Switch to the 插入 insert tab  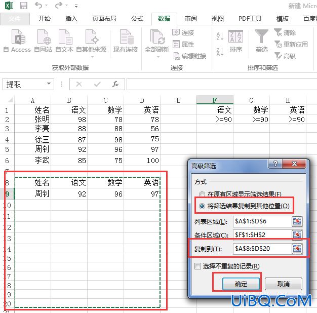[x=71, y=19]
